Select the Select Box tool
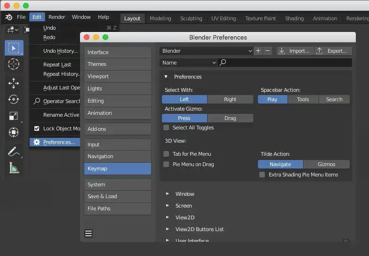Screen dimensions: 369x256 (x=14, y=48)
